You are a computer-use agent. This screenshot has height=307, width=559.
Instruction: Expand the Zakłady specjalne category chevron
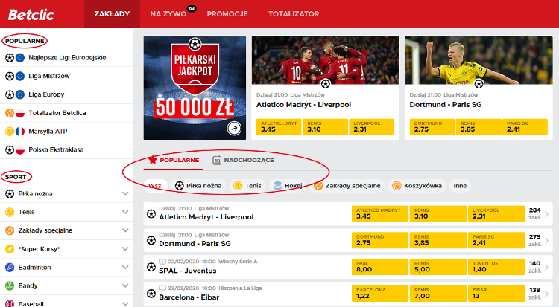pyautogui.click(x=125, y=230)
